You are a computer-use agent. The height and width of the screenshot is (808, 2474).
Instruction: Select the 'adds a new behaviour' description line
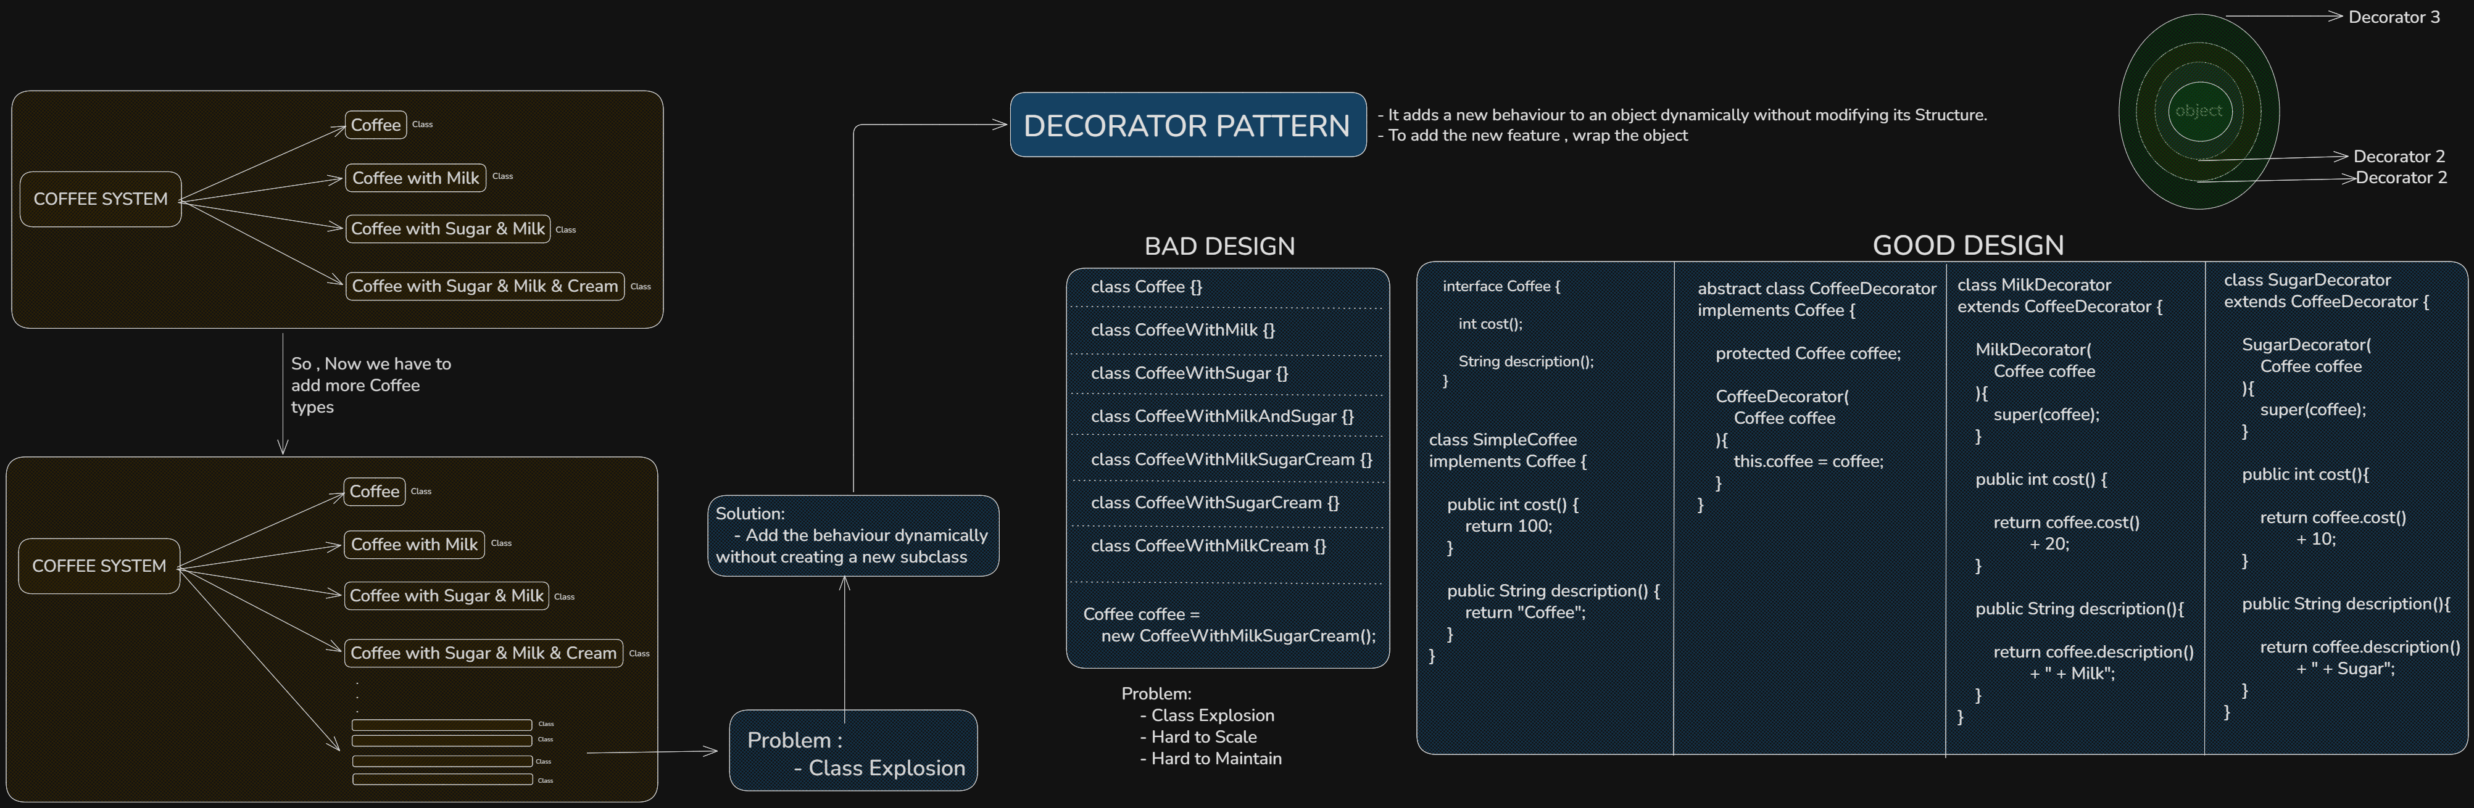pos(1682,115)
